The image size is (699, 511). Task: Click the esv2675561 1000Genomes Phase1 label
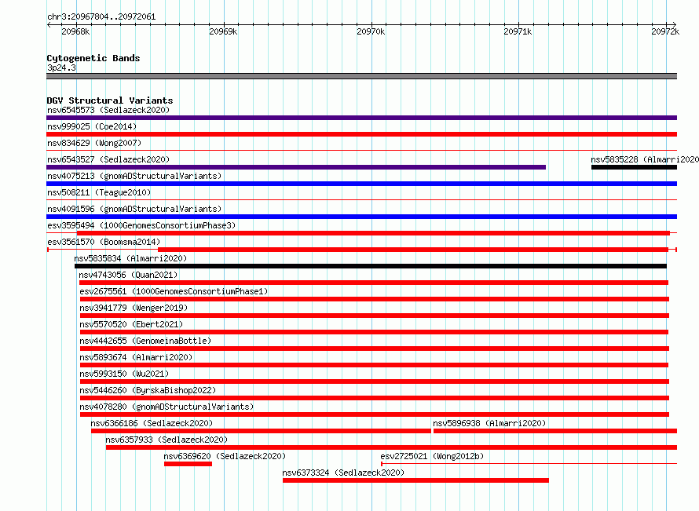174,291
